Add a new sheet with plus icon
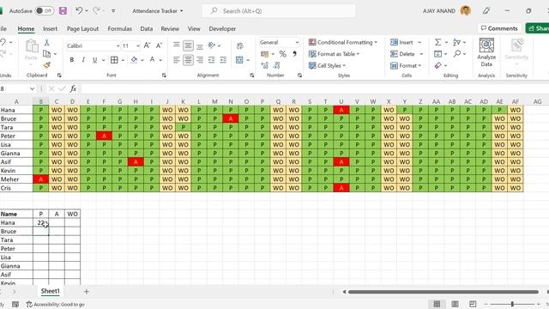Image resolution: width=549 pixels, height=309 pixels. tap(87, 291)
